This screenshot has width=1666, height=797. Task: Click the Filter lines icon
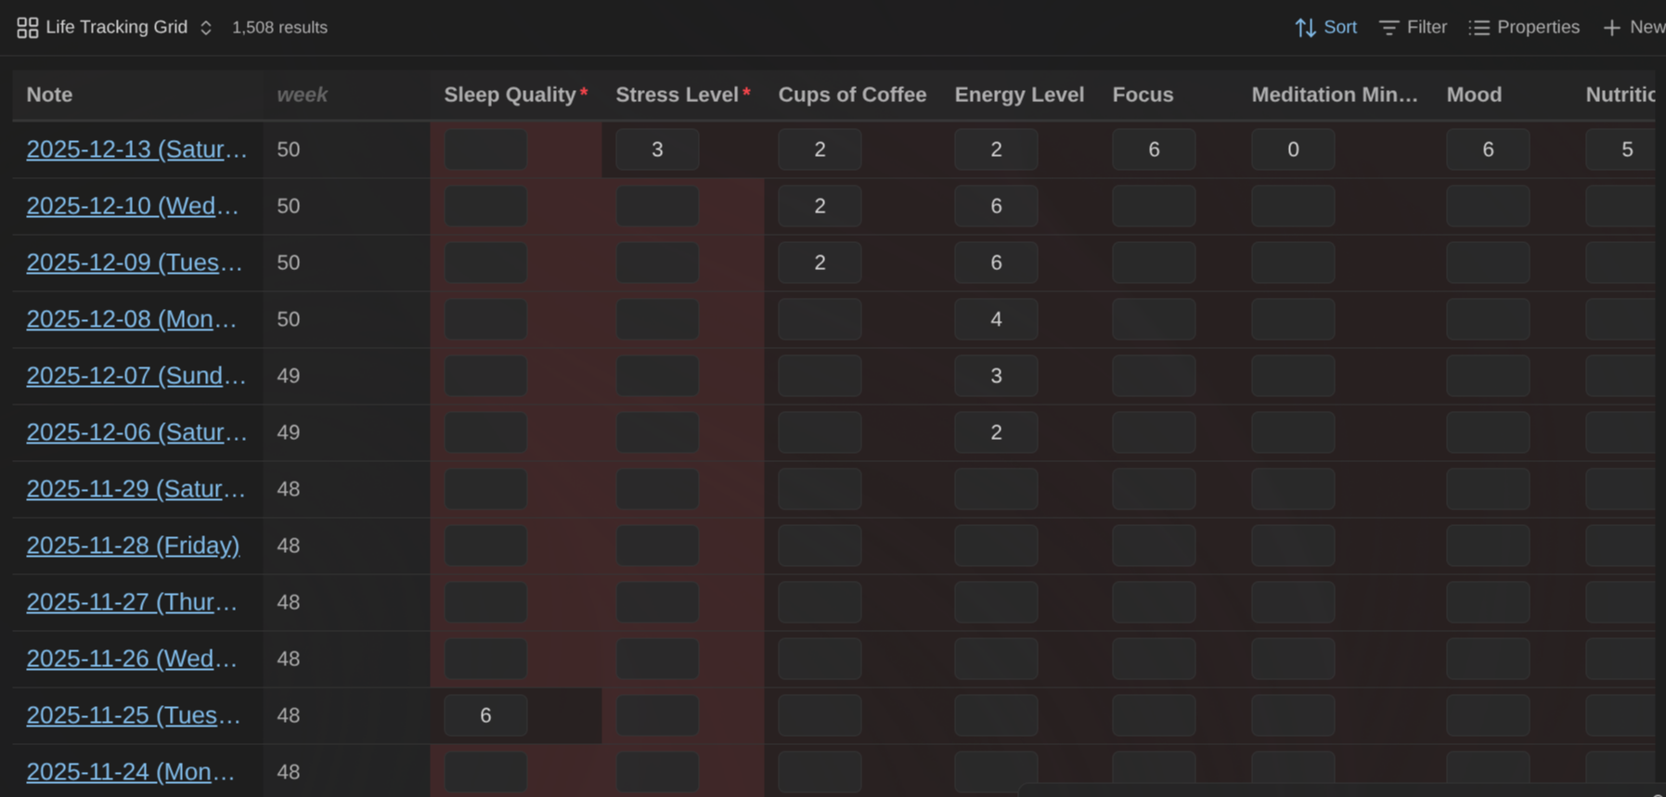[x=1388, y=28]
